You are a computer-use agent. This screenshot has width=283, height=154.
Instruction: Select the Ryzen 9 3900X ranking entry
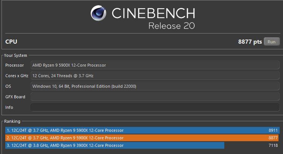point(115,145)
